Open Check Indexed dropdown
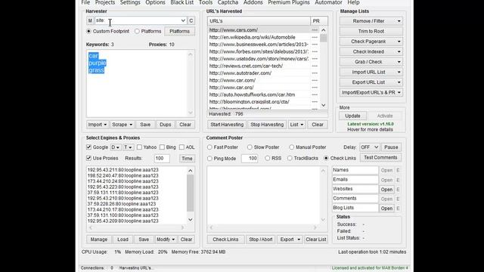This screenshot has width=484, height=272. pos(371,51)
